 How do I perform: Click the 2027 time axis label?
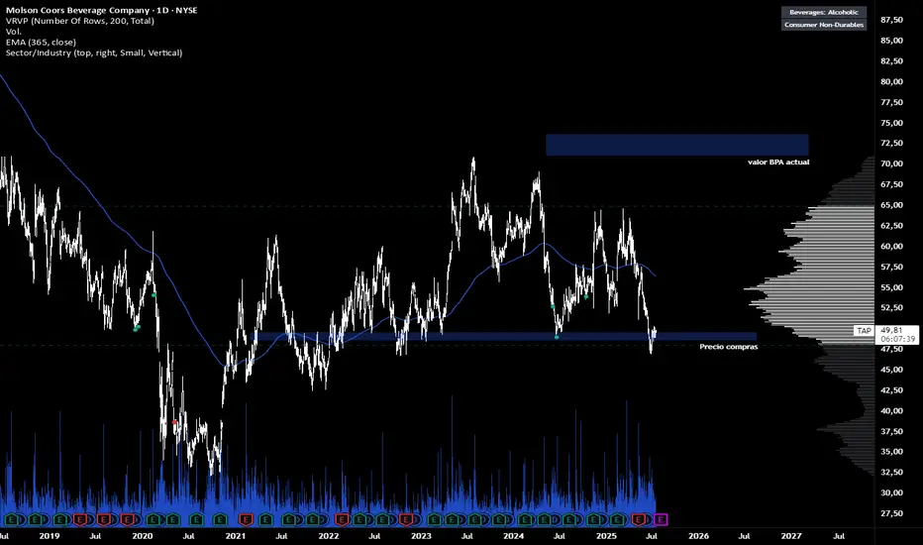[791, 536]
